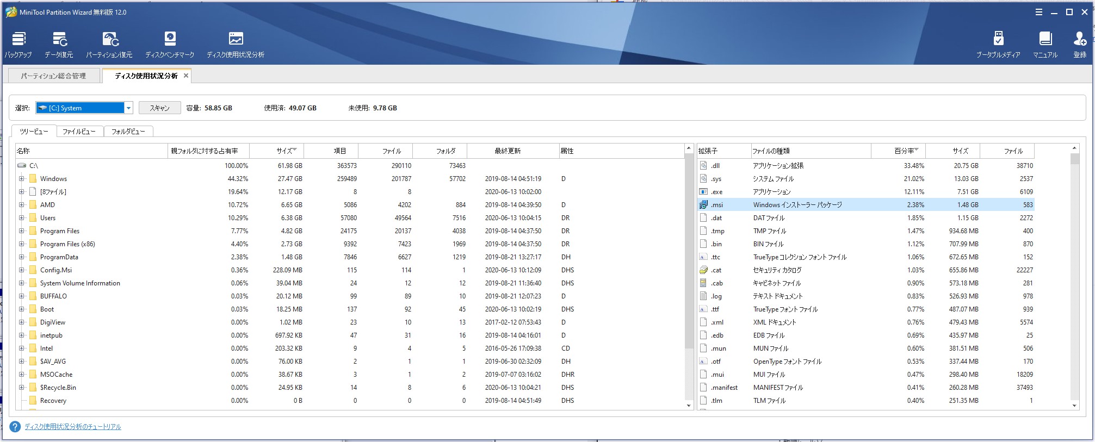Open パーティション復元 partition recovery
The image size is (1095, 442).
(109, 45)
